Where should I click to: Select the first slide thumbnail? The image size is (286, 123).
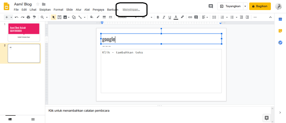coord(24,32)
